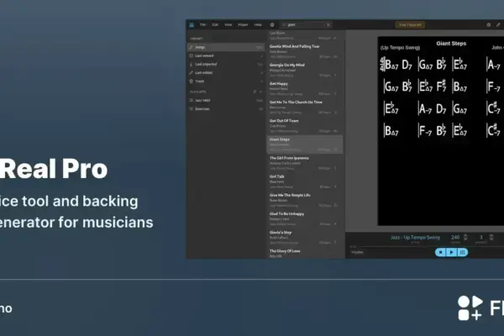Select song Georgia On My Mind

pyautogui.click(x=305, y=70)
